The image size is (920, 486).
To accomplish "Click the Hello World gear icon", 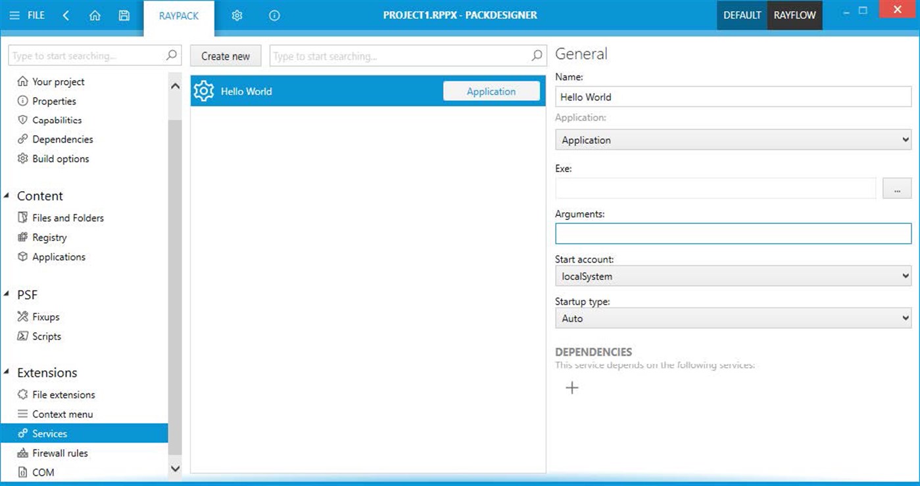I will (x=204, y=91).
